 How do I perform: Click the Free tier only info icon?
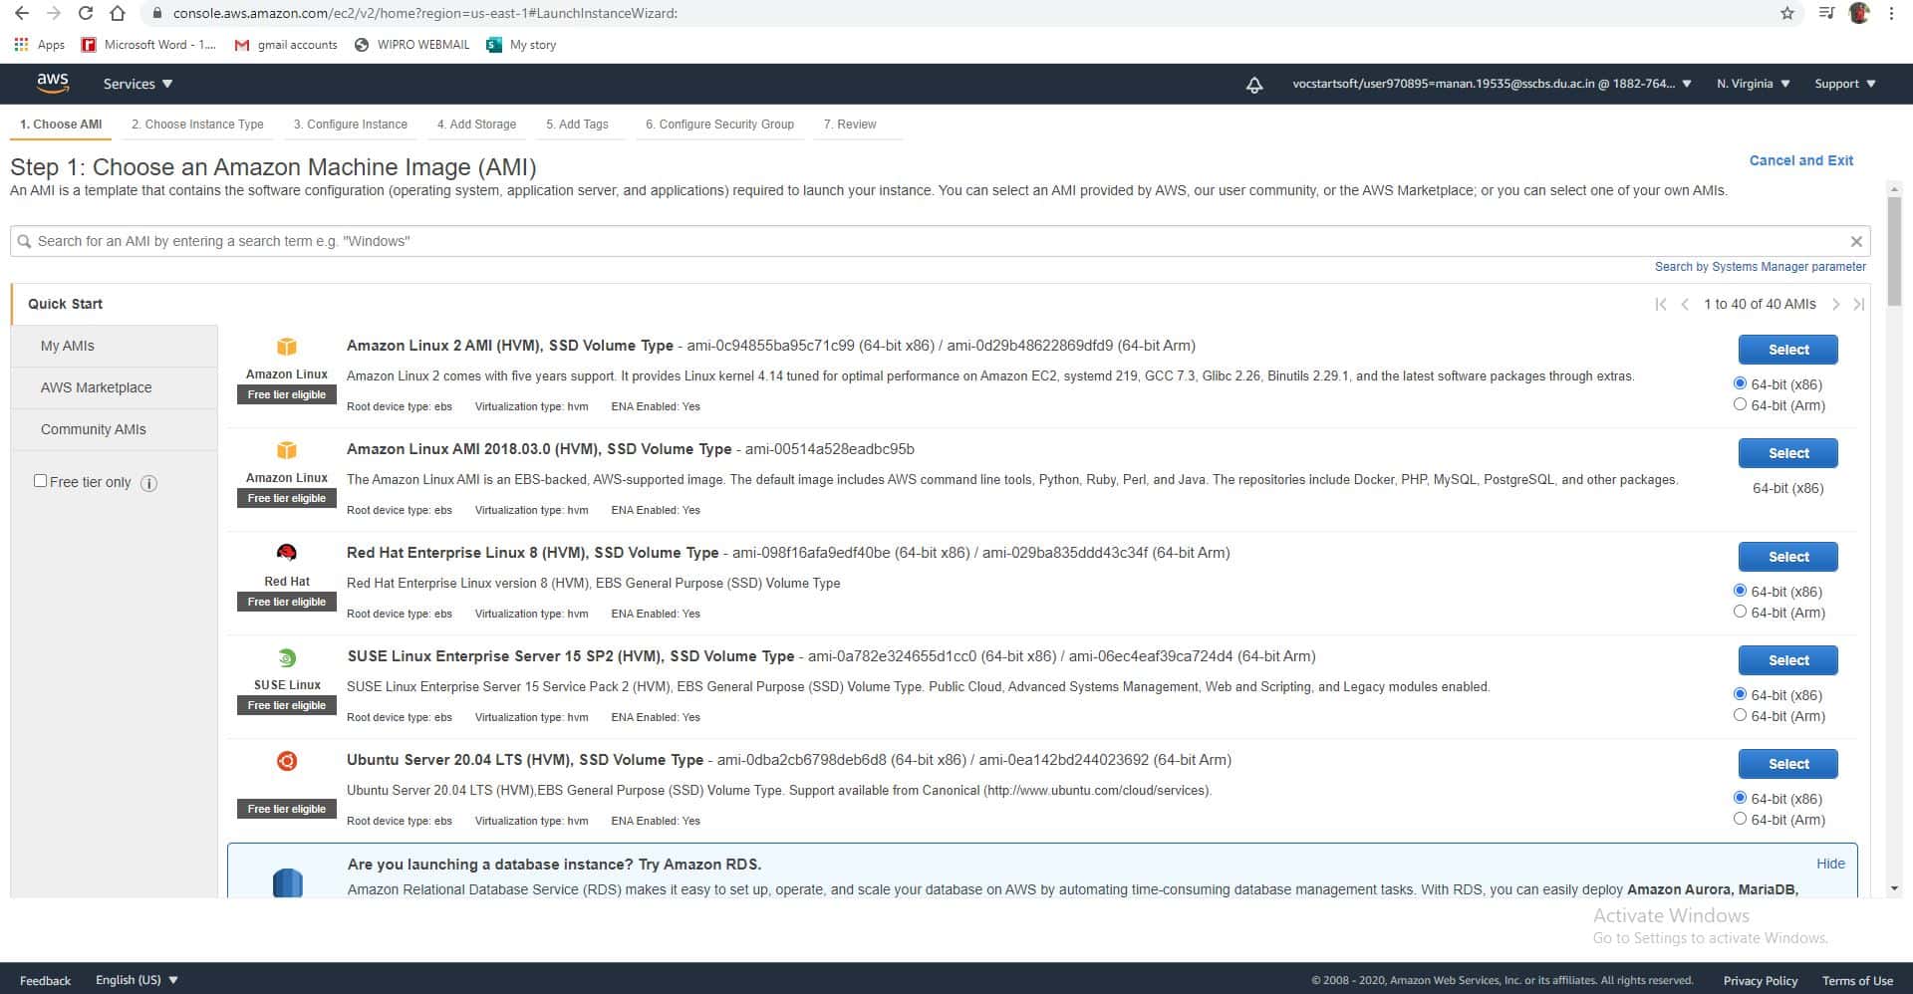point(148,483)
